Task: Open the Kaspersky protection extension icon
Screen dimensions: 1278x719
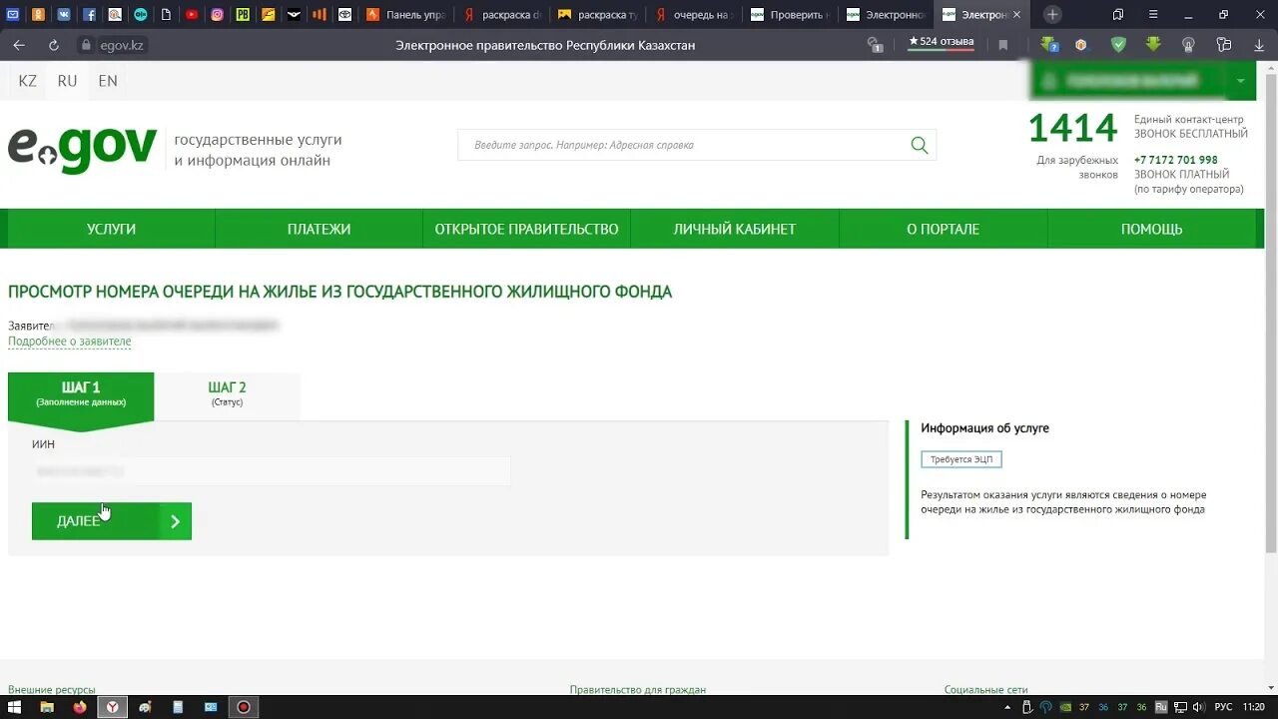Action: click(1118, 44)
